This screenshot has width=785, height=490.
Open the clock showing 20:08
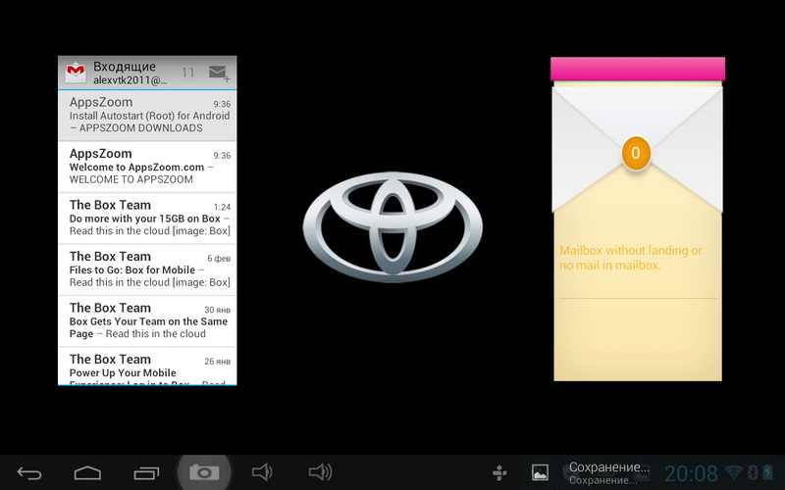click(x=691, y=473)
